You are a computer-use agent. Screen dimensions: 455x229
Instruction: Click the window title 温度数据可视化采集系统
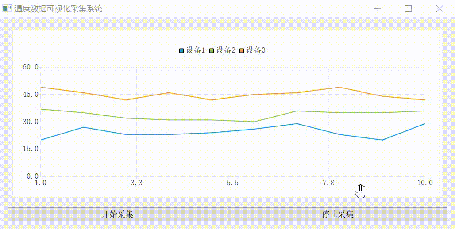coord(58,9)
